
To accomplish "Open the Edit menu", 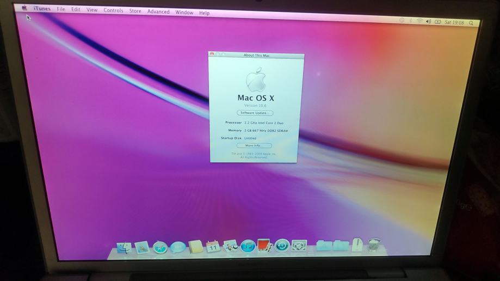I will click(x=76, y=9).
